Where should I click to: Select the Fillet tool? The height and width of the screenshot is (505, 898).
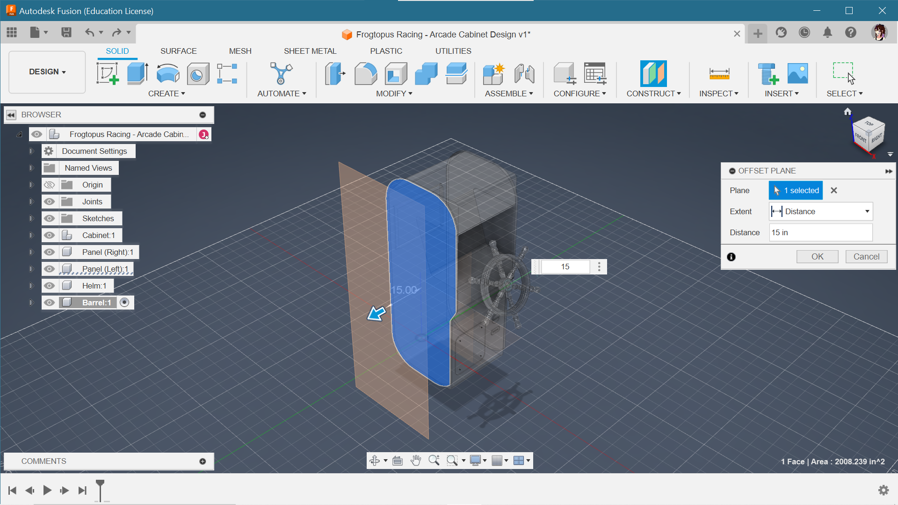click(x=365, y=73)
